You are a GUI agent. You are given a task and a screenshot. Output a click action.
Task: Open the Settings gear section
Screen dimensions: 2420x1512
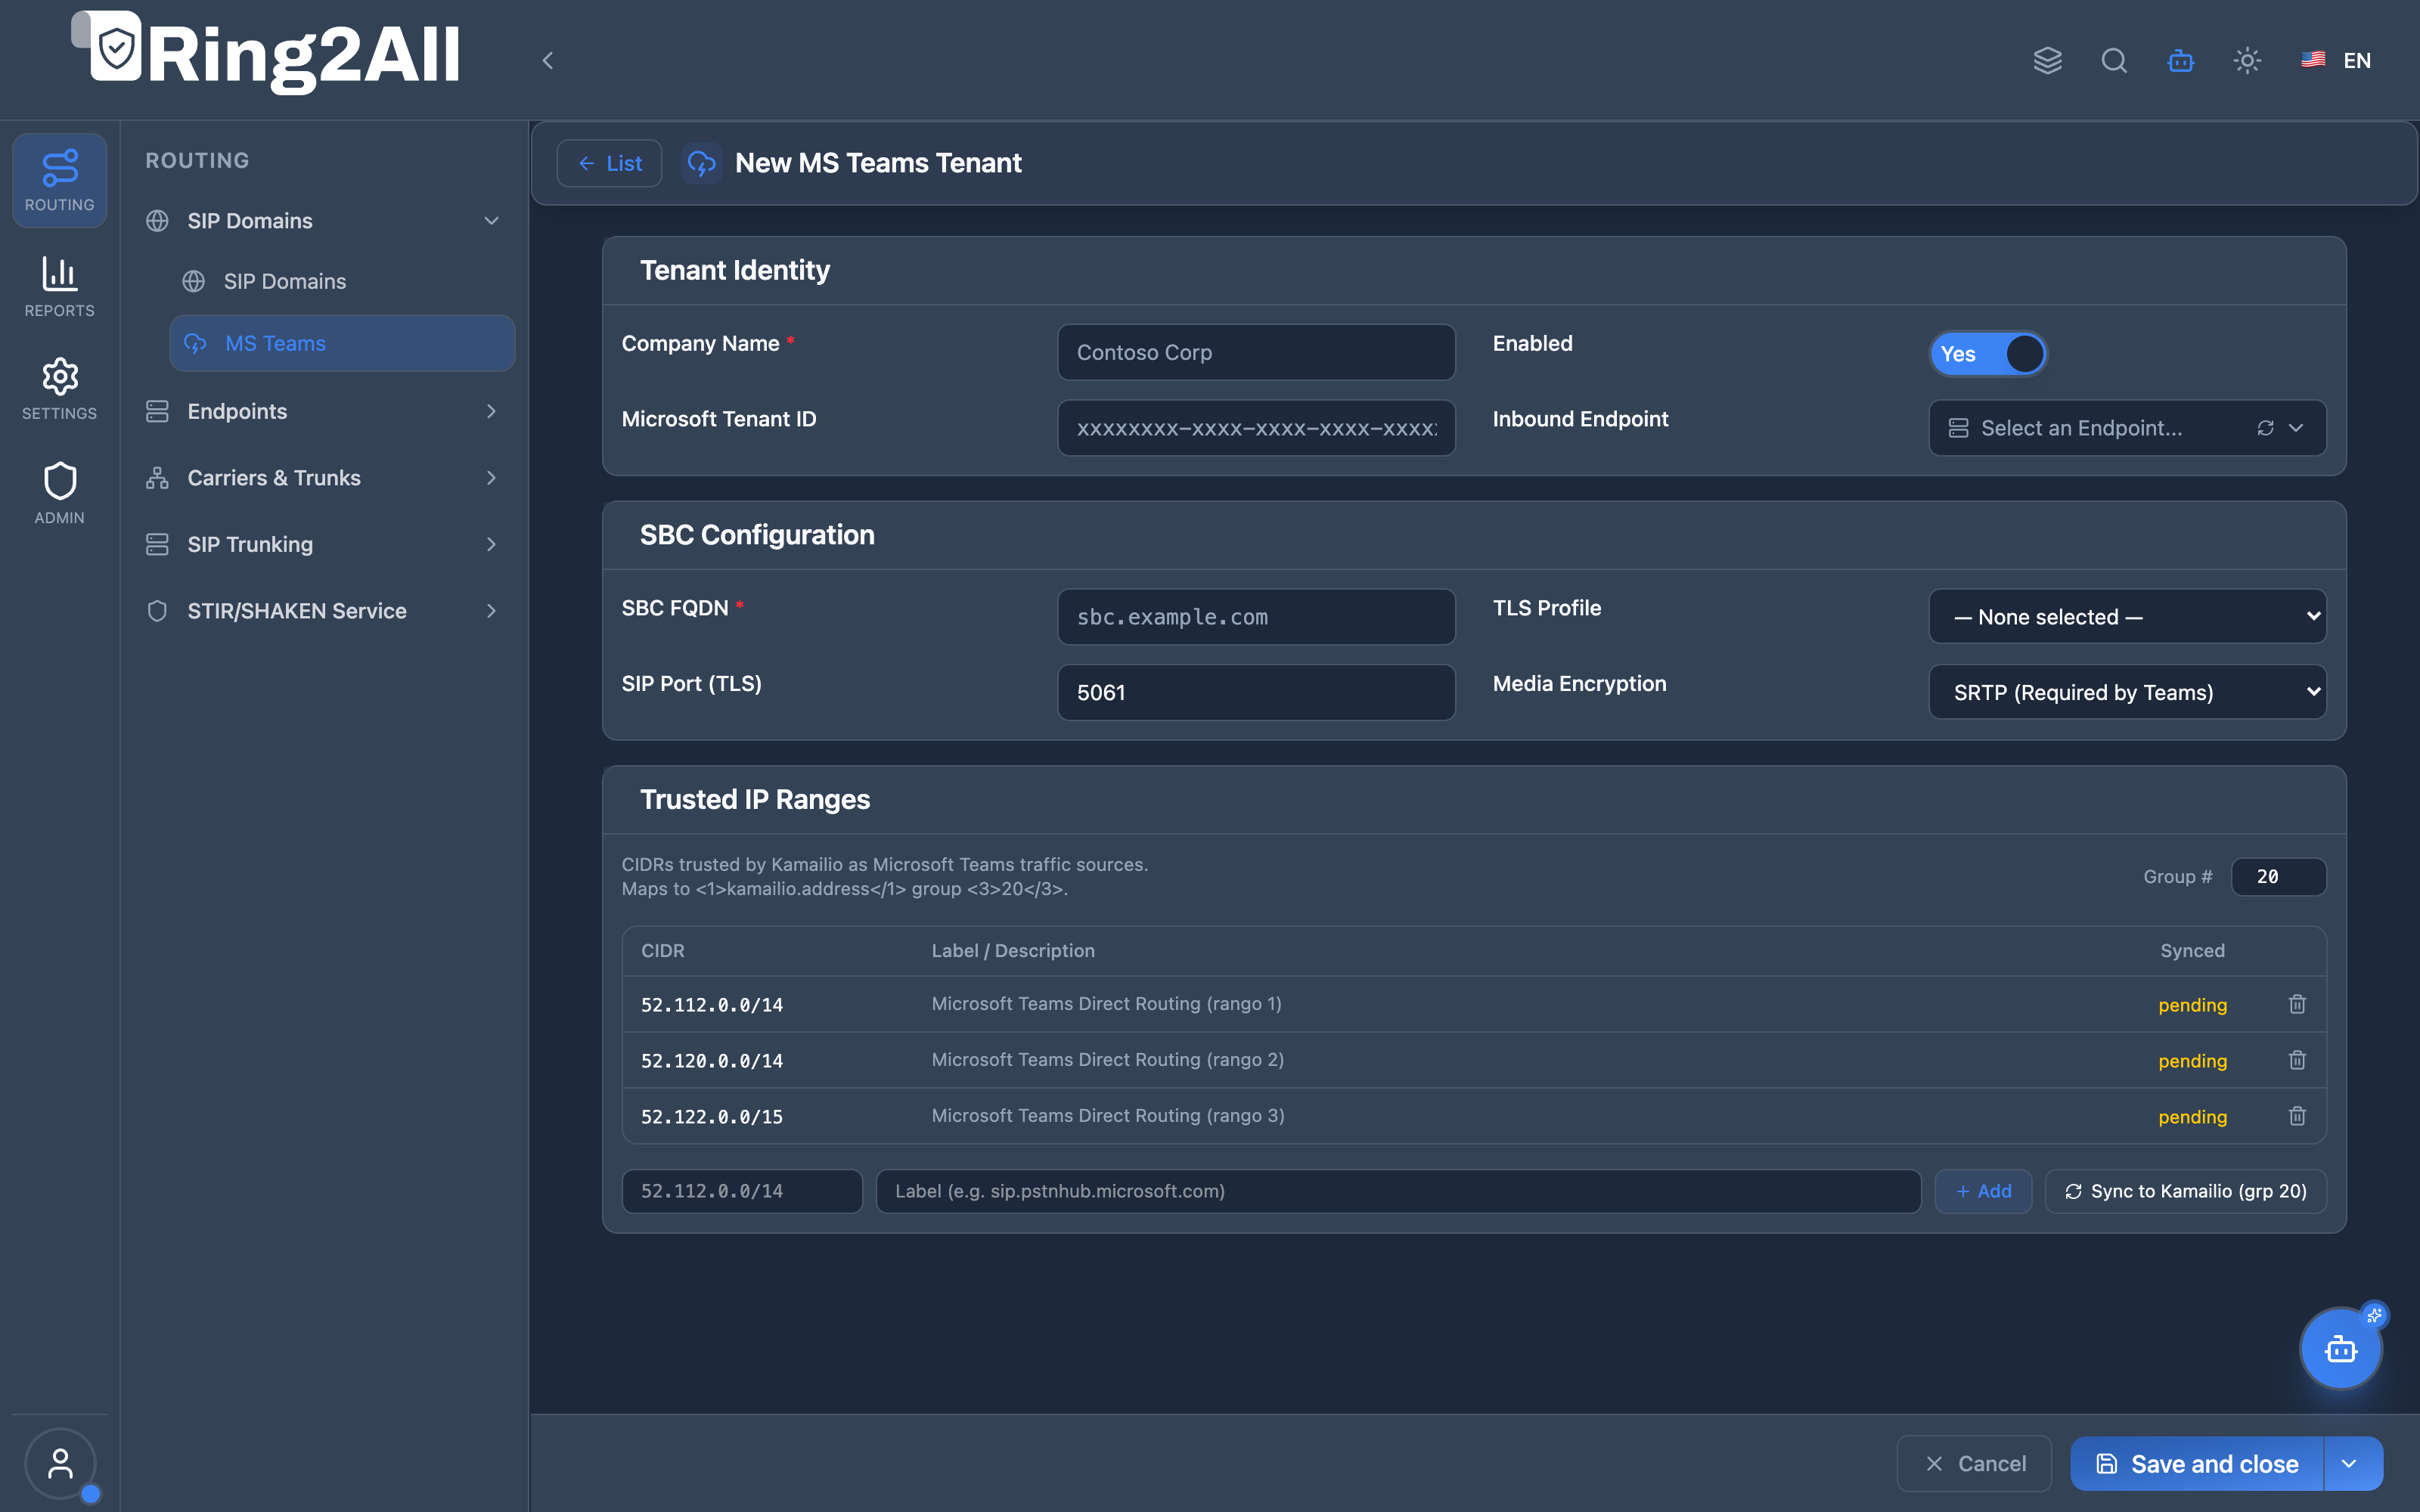(x=59, y=389)
